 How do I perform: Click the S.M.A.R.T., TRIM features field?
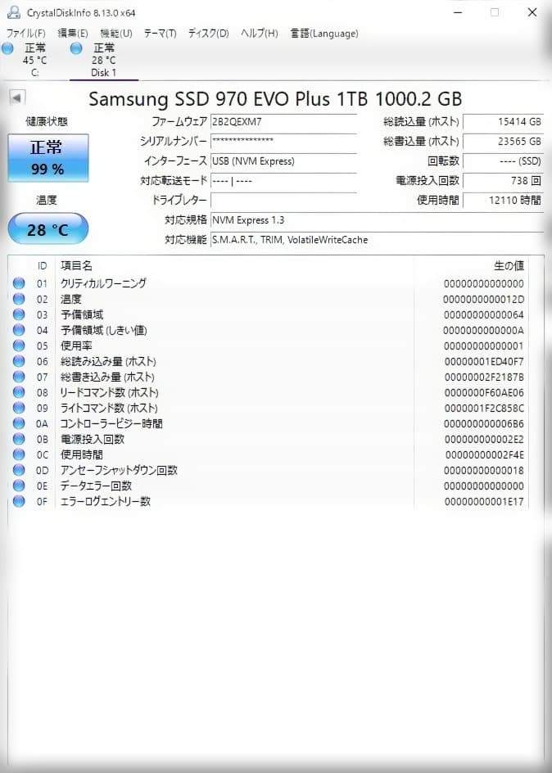[x=377, y=240]
